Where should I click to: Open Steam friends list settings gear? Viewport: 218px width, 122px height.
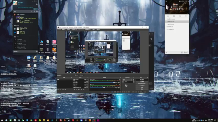pyautogui.click(x=37, y=4)
